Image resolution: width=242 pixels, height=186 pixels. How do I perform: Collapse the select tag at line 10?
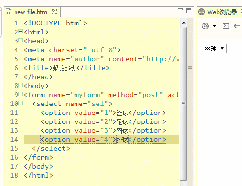pos(21,103)
